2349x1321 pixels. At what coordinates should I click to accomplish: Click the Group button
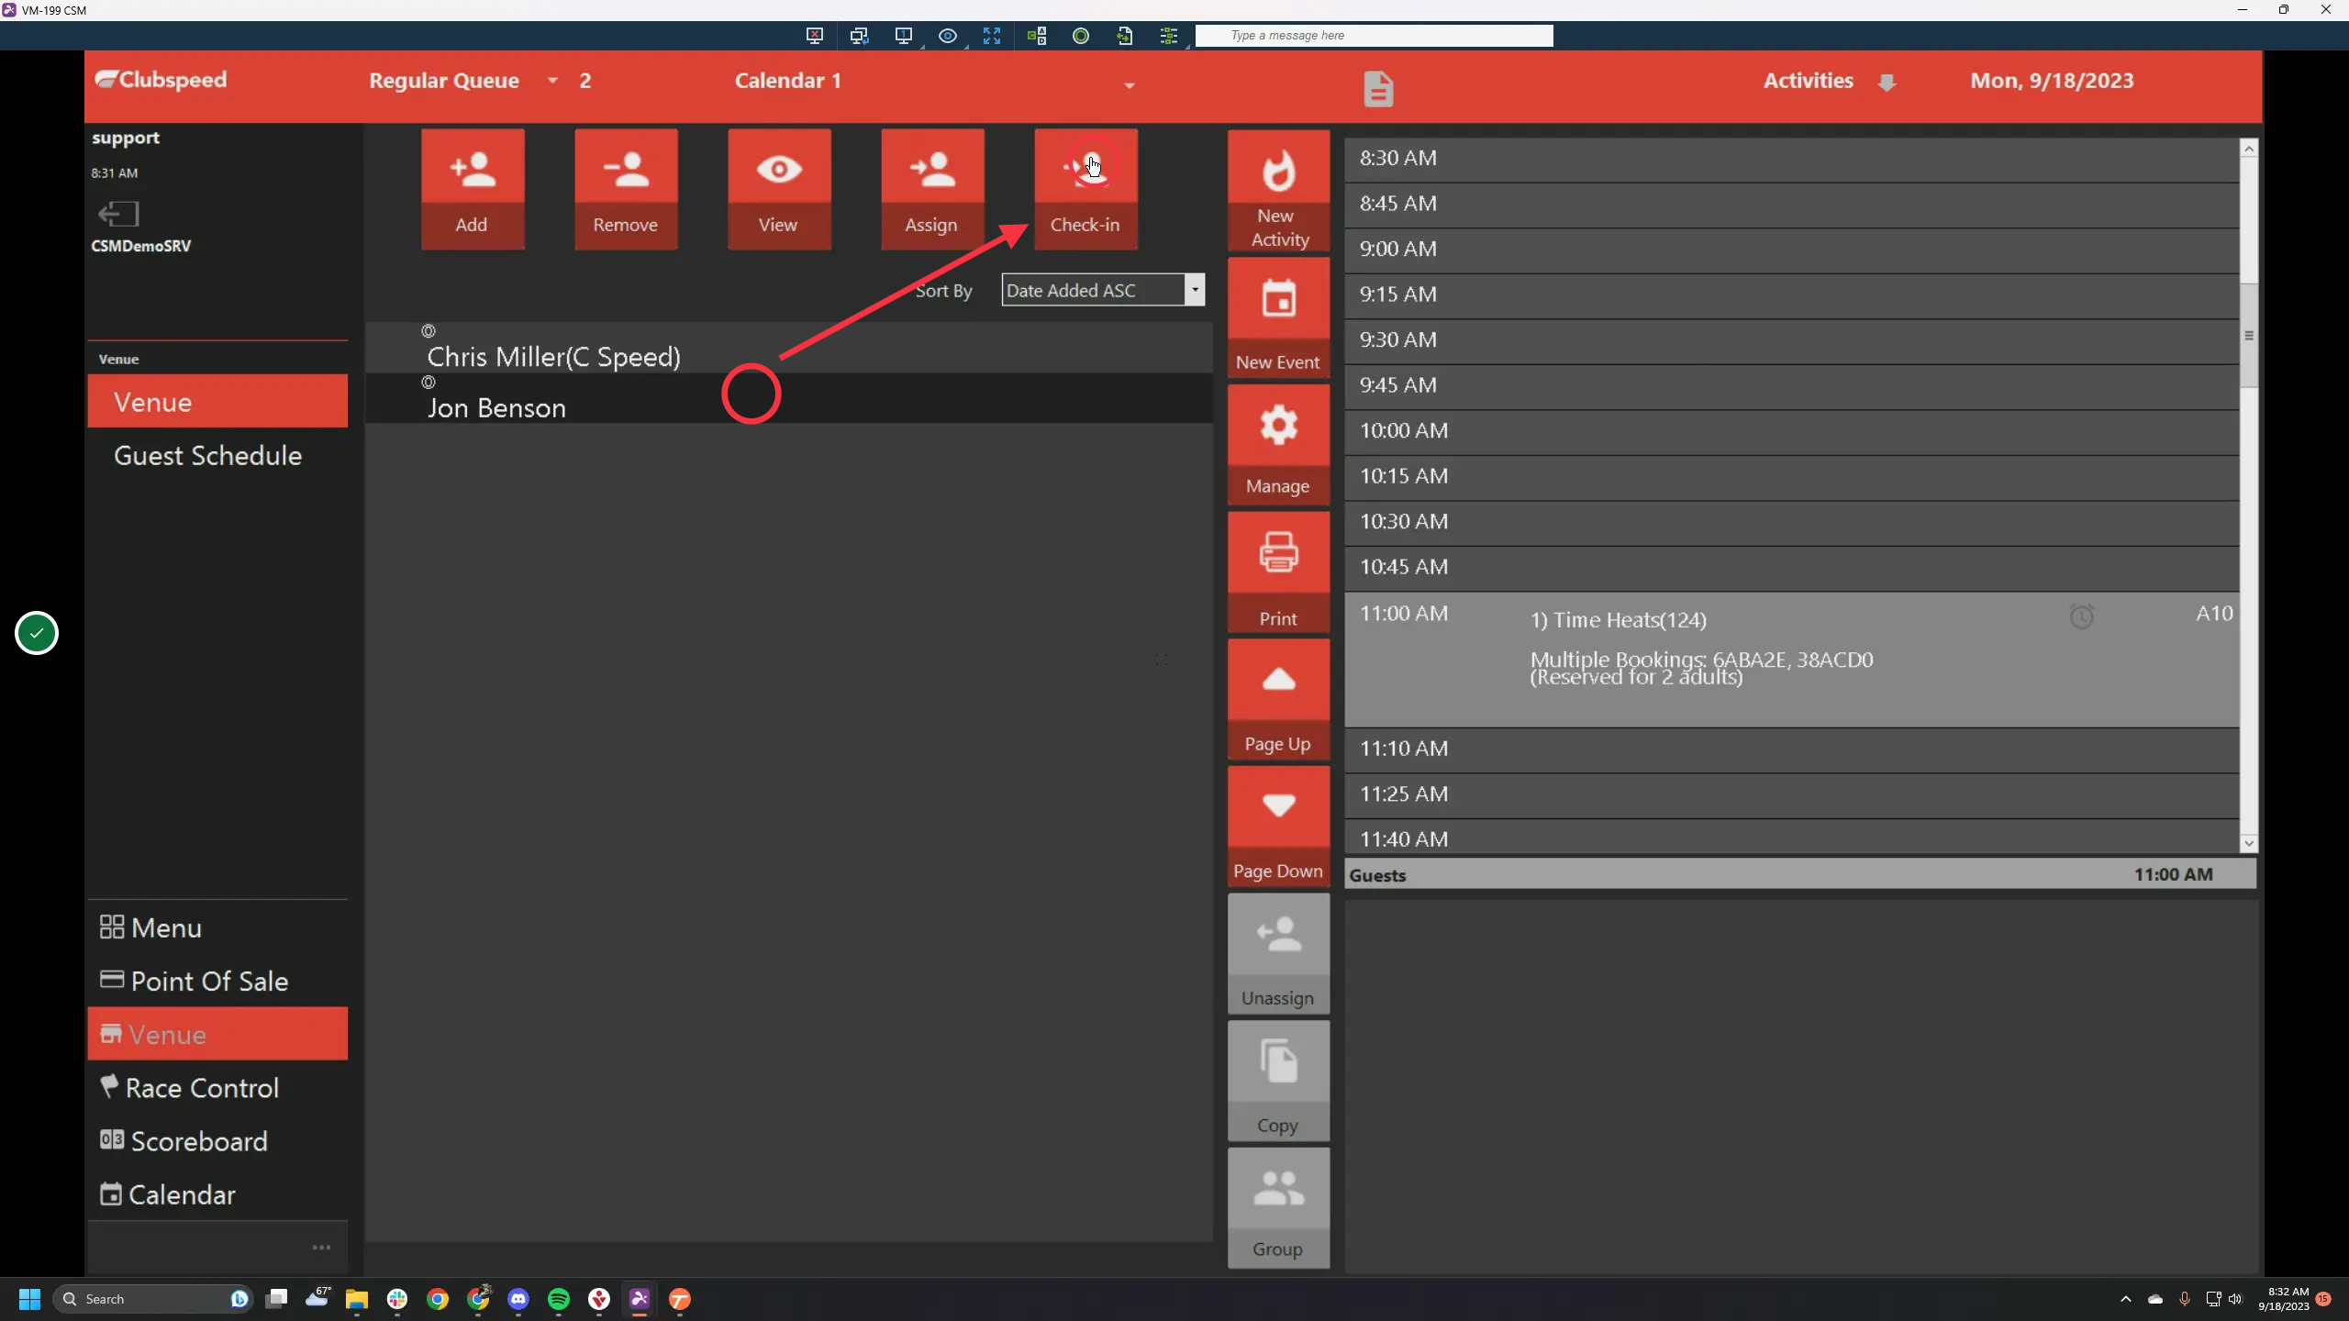(1278, 1208)
